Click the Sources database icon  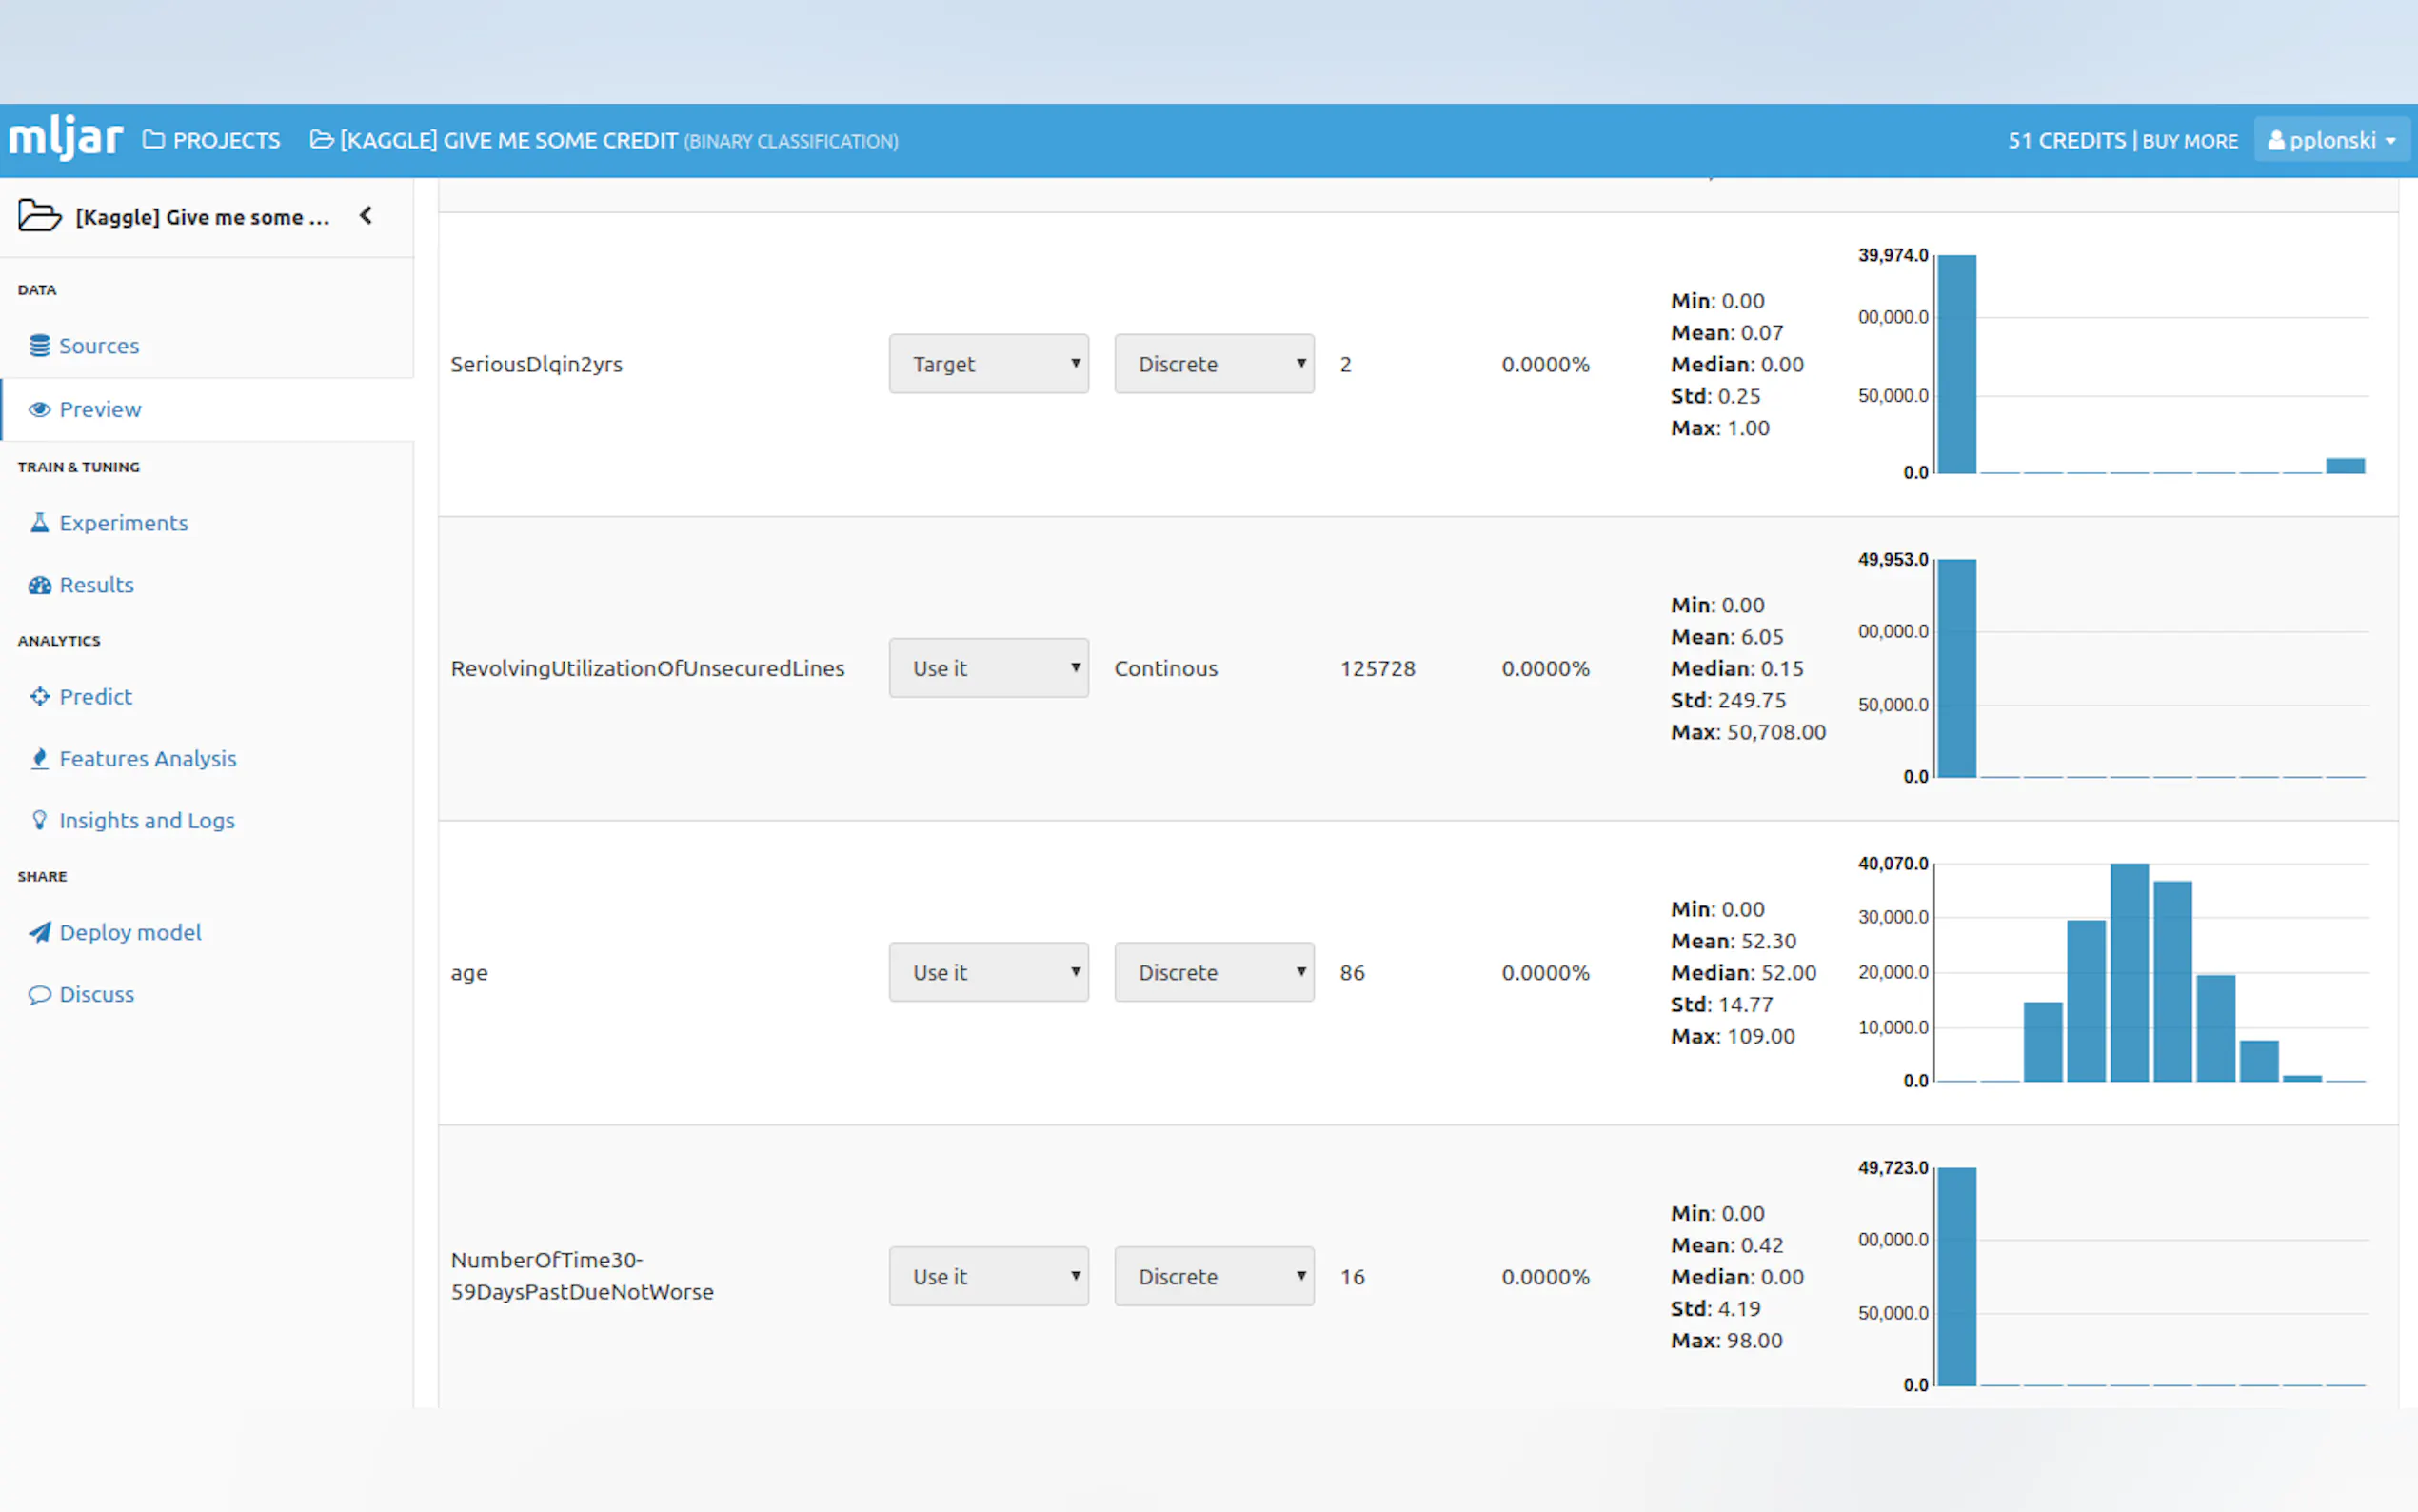39,345
